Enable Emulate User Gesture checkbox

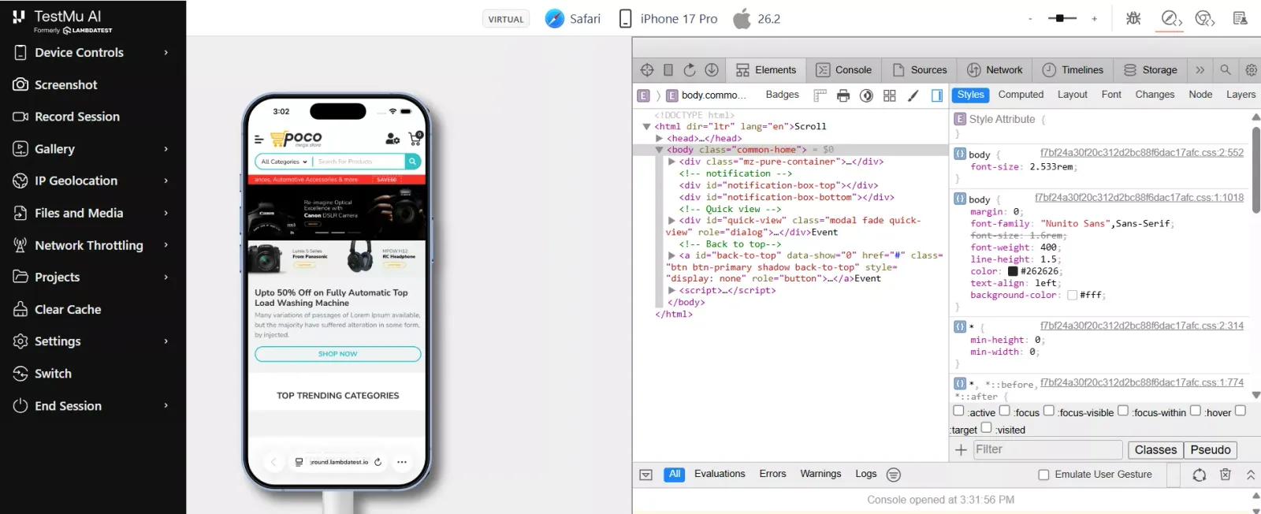point(1043,475)
